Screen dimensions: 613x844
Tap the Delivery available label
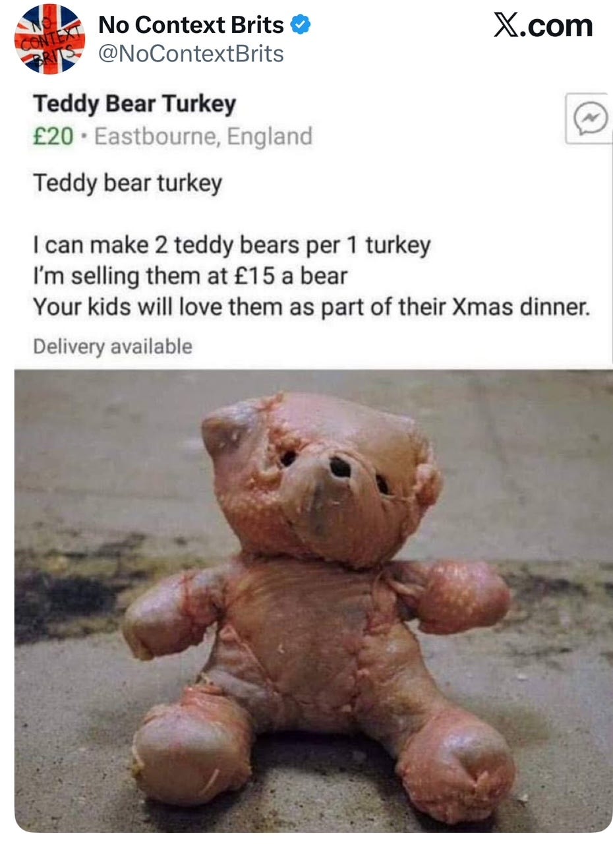(113, 346)
